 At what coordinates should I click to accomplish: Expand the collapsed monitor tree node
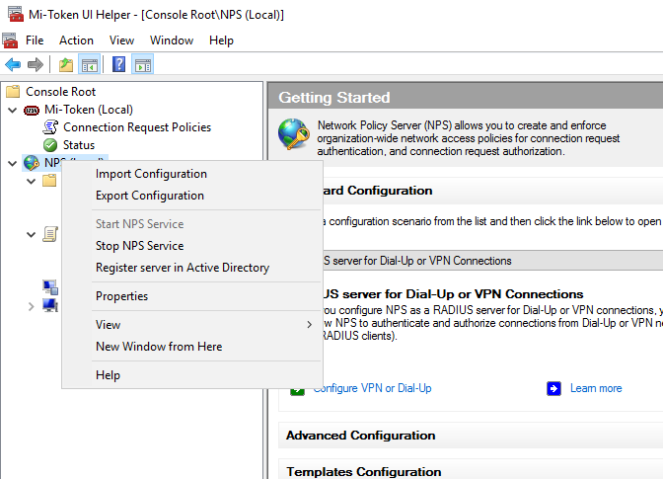tap(31, 306)
